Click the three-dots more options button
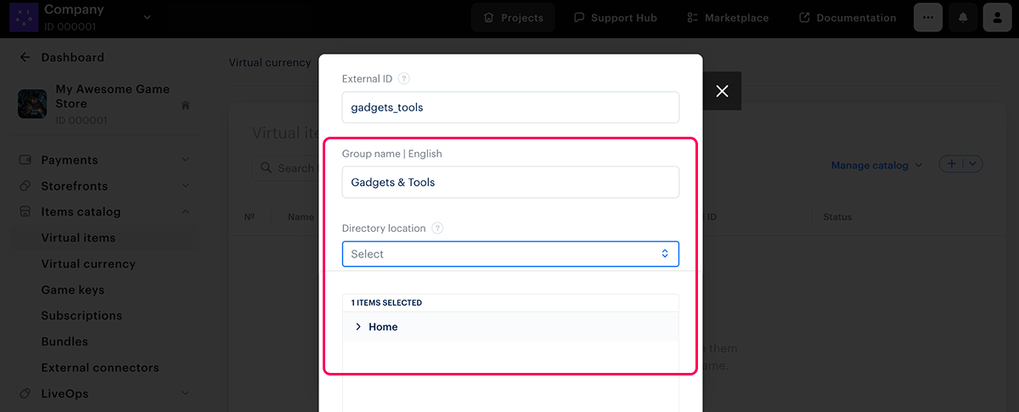1019x412 pixels. [x=928, y=18]
